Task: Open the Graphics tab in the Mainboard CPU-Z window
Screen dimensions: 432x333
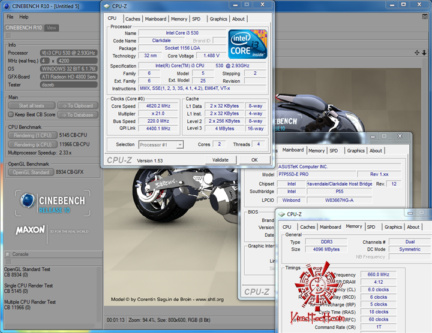Action: pos(356,151)
